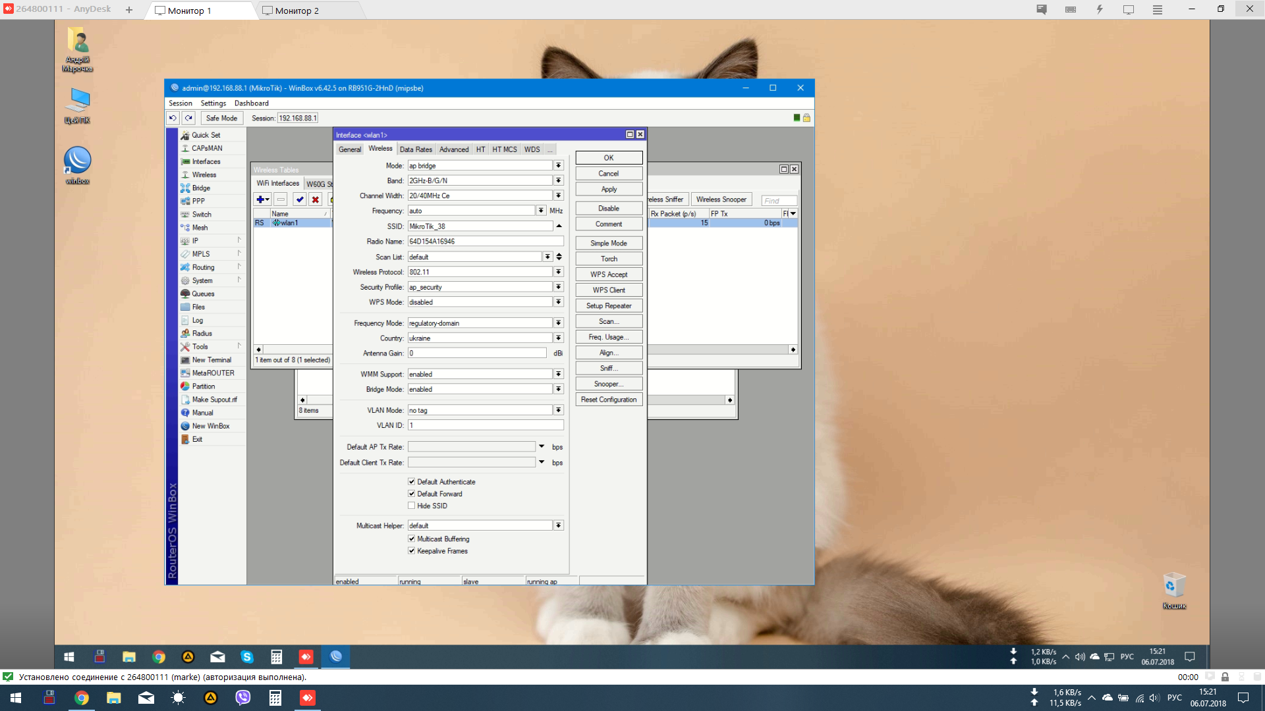Open the Band dropdown
This screenshot has width=1265, height=711.
click(559, 180)
